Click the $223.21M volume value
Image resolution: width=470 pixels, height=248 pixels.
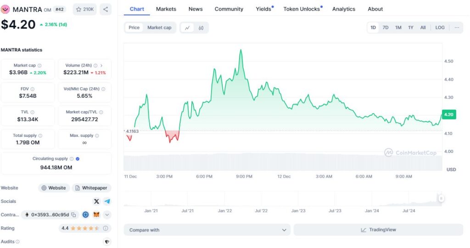(76, 73)
